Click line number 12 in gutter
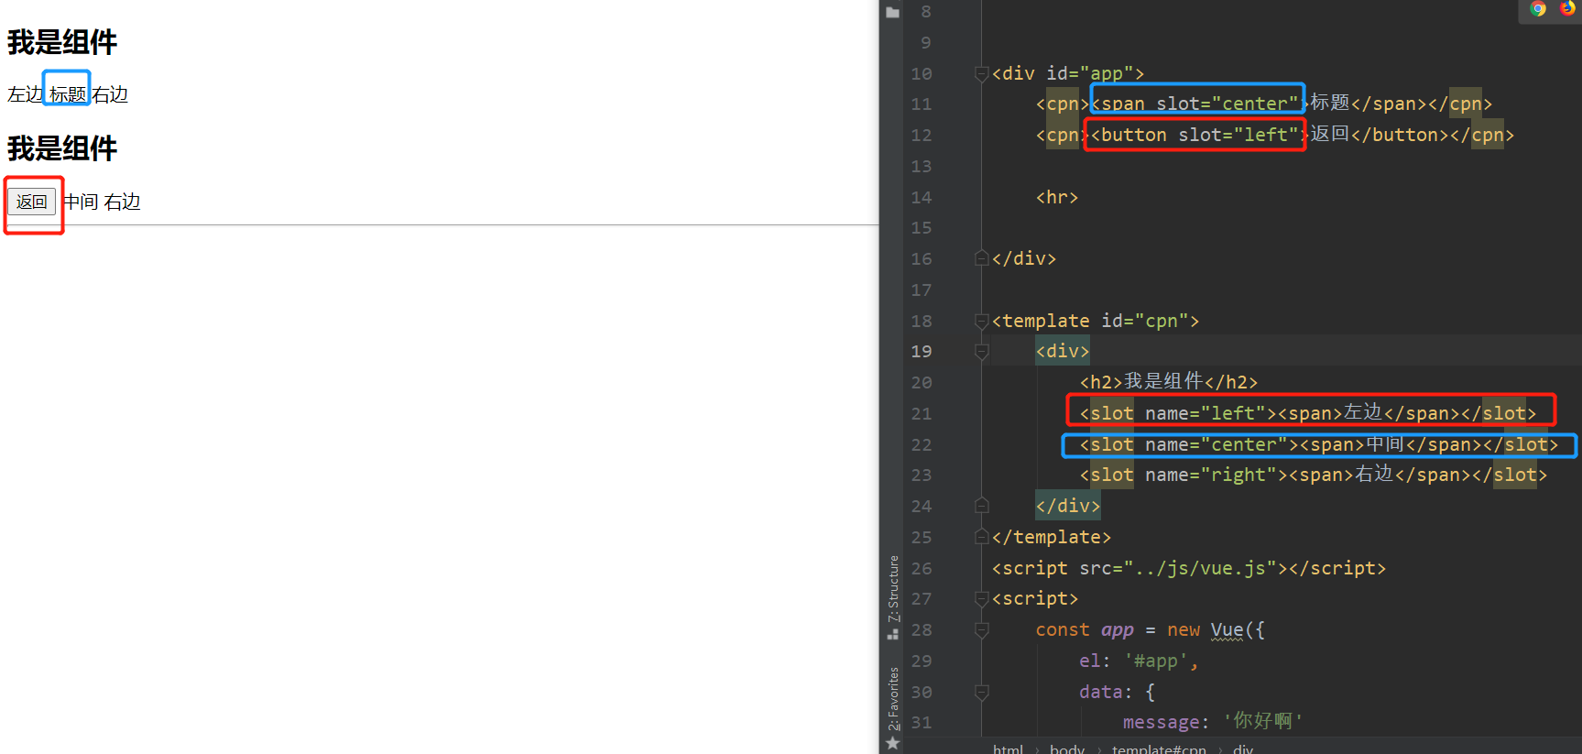 pyautogui.click(x=922, y=136)
